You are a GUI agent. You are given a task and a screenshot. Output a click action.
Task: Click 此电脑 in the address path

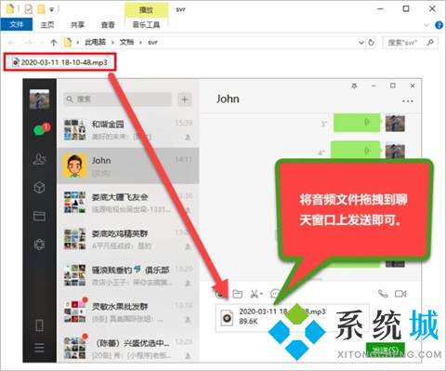(95, 42)
